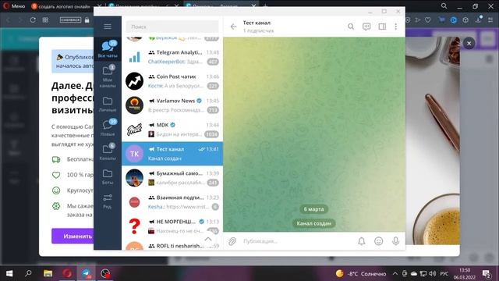The width and height of the screenshot is (499, 281).
Task: Open File Explorer from taskbar
Action: (x=48, y=273)
